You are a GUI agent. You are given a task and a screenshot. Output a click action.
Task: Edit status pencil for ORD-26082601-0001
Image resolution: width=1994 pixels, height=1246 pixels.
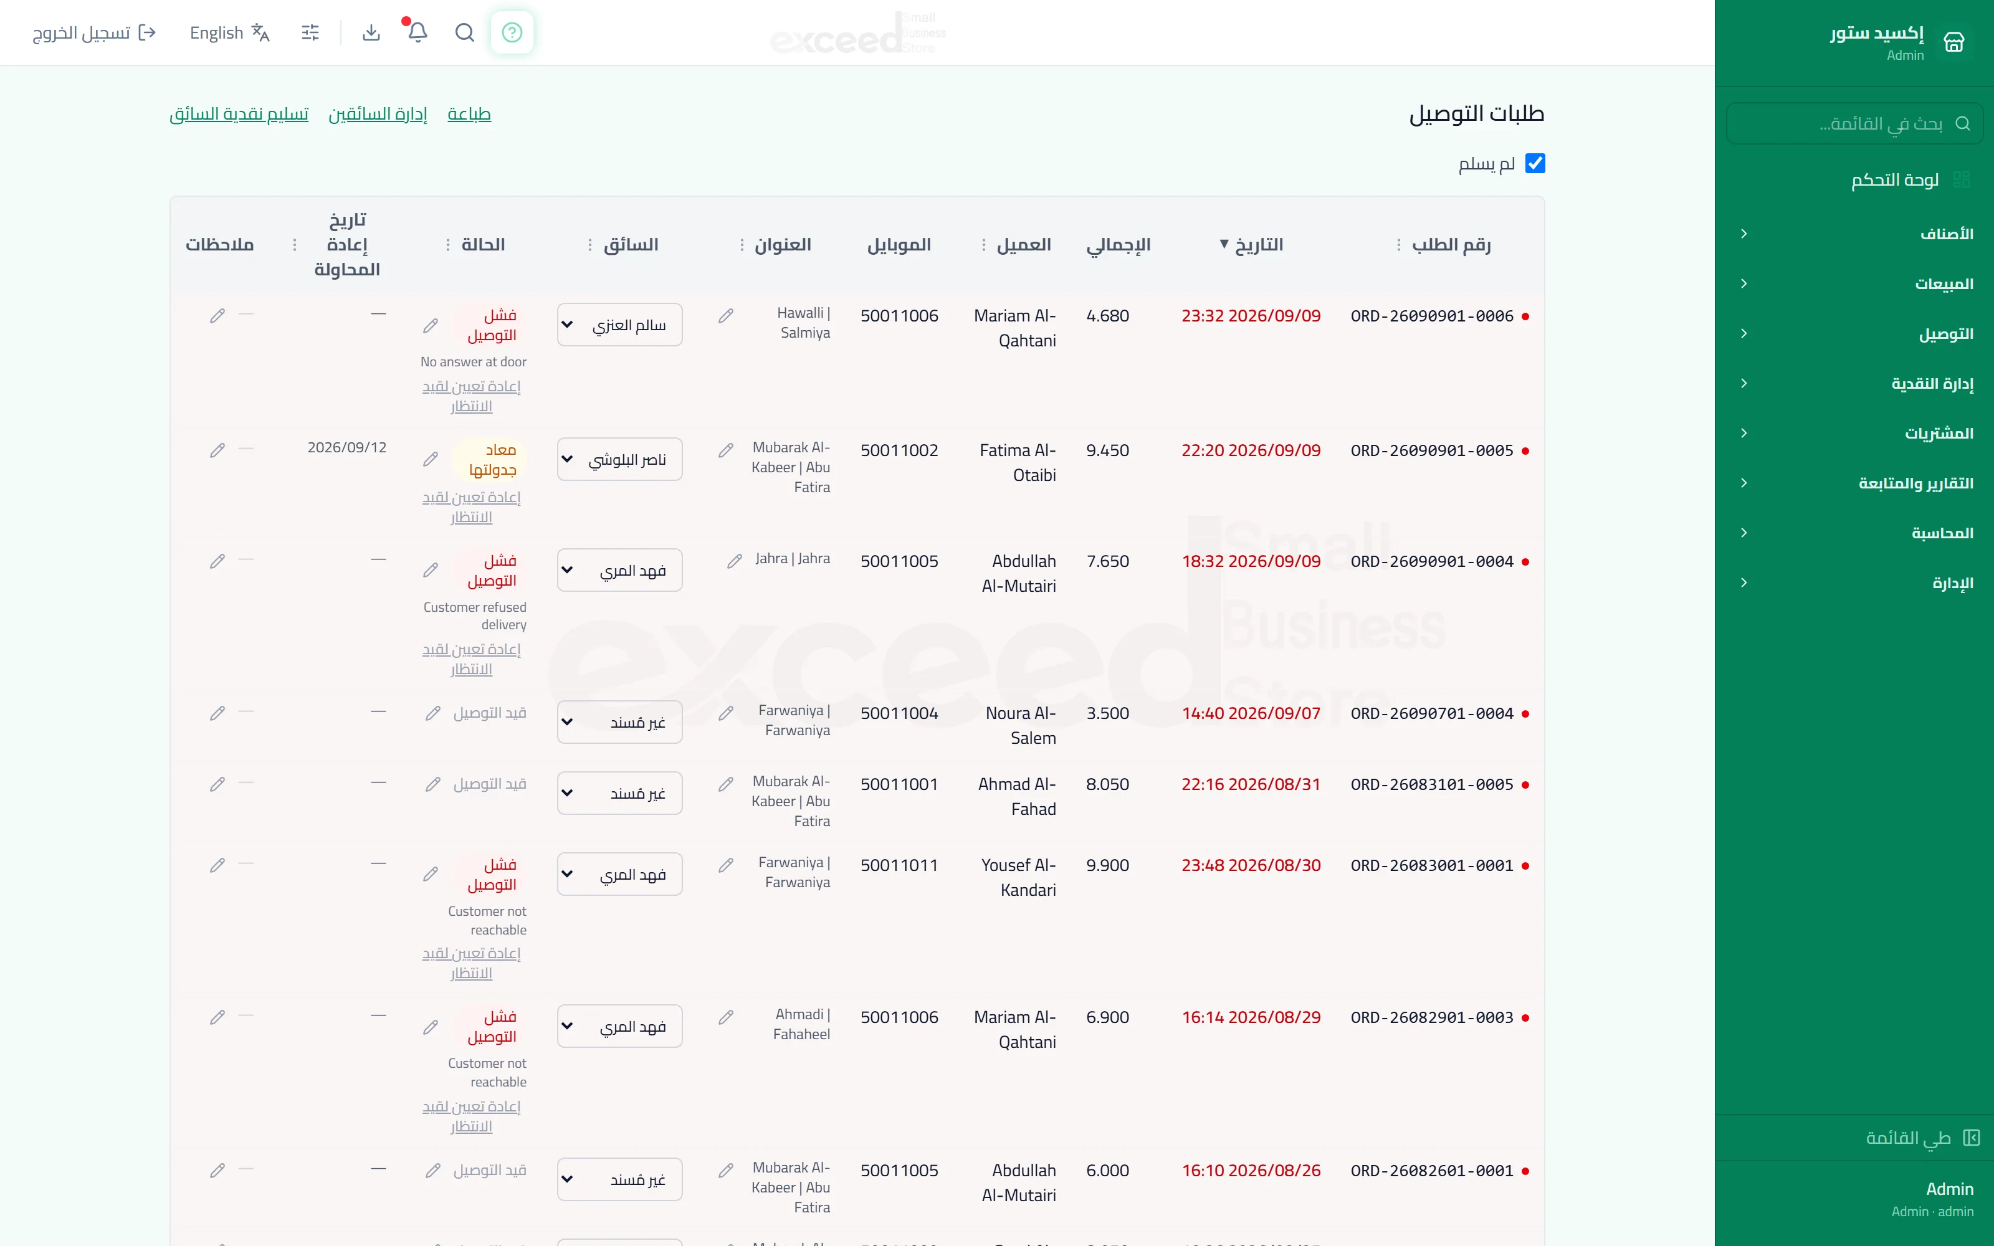(432, 1170)
